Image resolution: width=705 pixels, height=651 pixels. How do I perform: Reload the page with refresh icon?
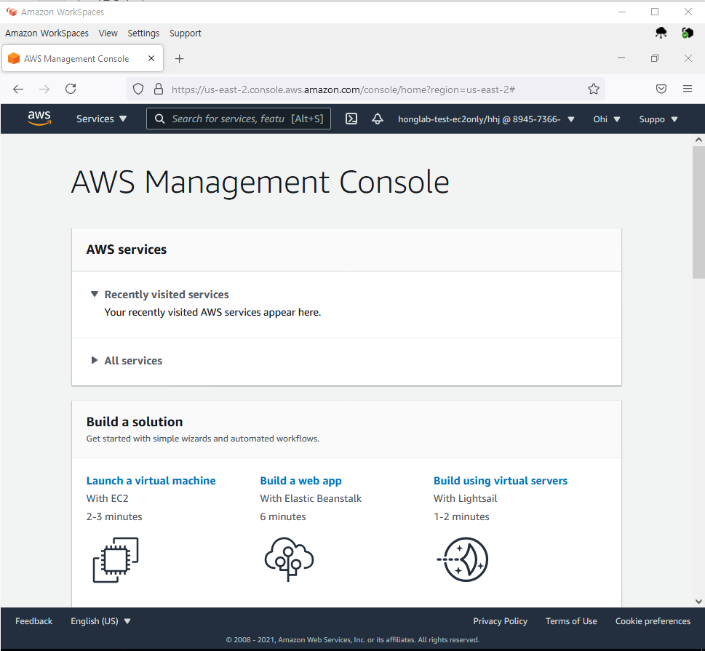point(71,89)
